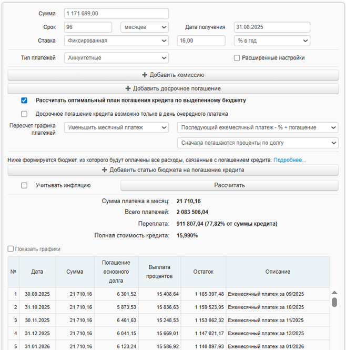346x350 pixels.
Task: Open the месяцев term unit dropdown
Action: tap(145, 27)
